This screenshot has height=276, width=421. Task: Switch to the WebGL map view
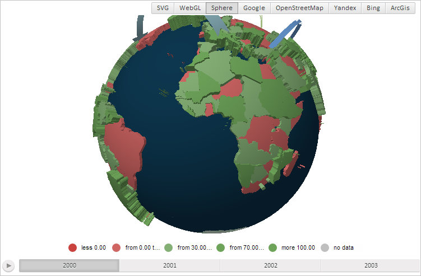pos(190,8)
